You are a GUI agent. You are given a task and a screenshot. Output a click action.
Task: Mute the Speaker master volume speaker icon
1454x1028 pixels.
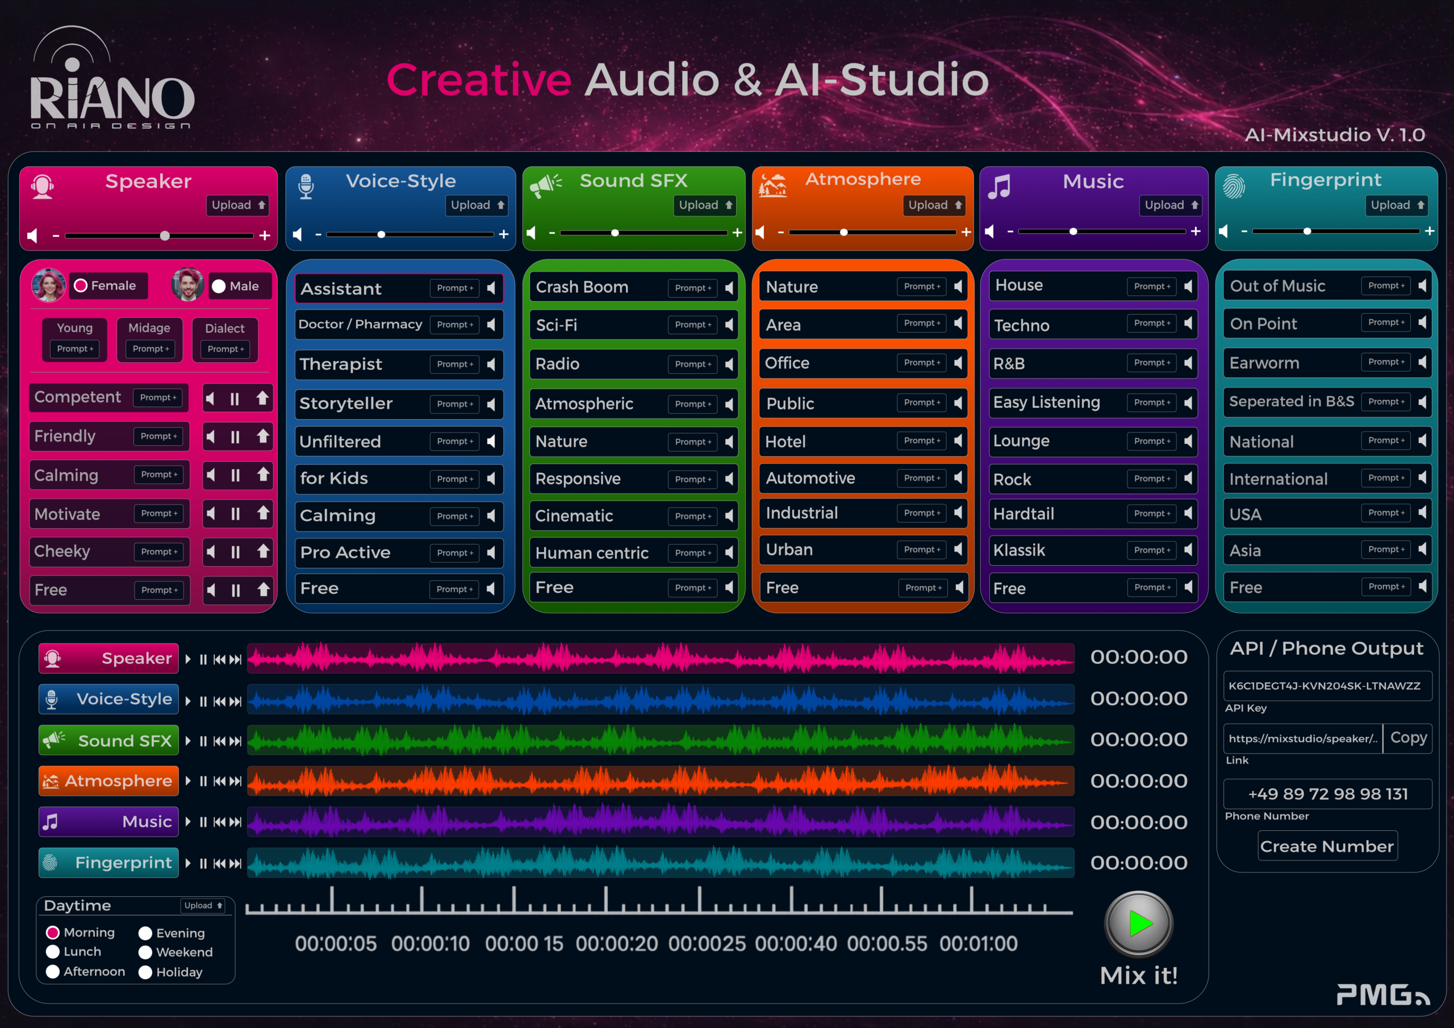pos(33,236)
